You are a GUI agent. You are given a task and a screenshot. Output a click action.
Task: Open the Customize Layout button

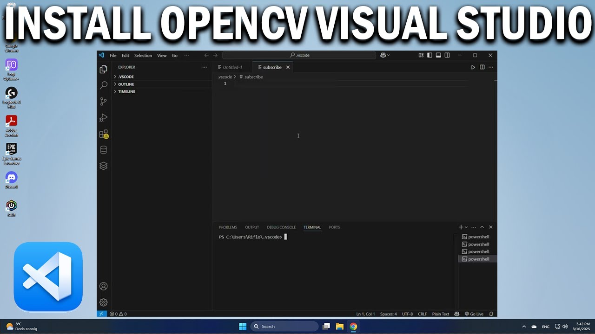coord(421,55)
